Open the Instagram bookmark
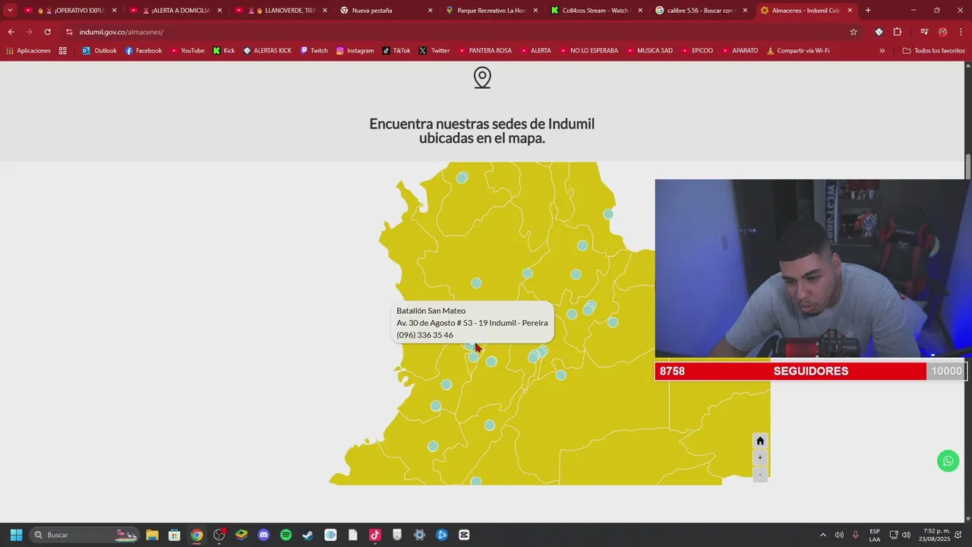This screenshot has width=972, height=547. [355, 50]
